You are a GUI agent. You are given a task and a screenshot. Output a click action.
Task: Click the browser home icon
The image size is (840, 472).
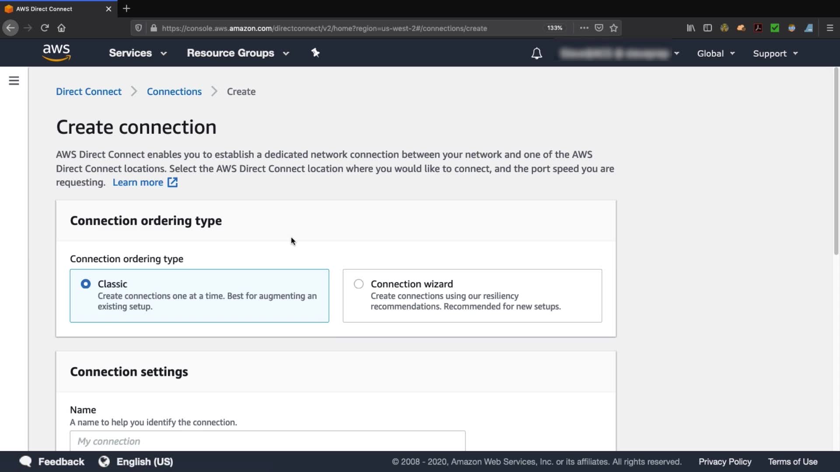click(61, 28)
